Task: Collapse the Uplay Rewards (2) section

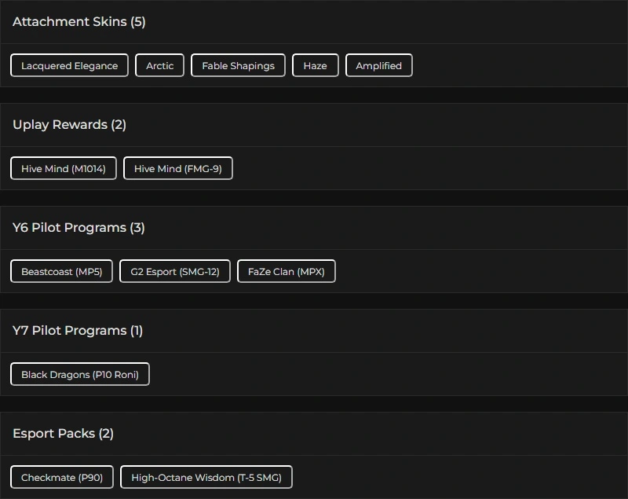Action: click(69, 125)
